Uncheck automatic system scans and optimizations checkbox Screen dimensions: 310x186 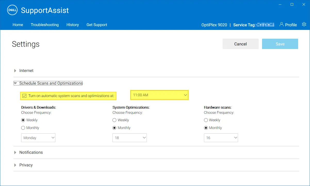[25, 96]
